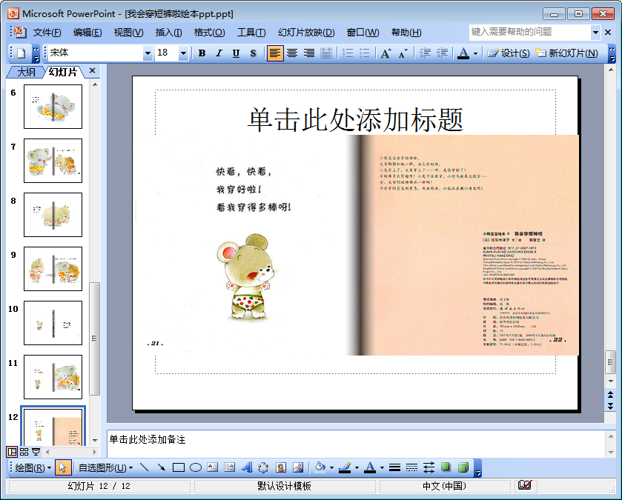Switch to slide sorter view
This screenshot has width=622, height=500.
(24, 452)
